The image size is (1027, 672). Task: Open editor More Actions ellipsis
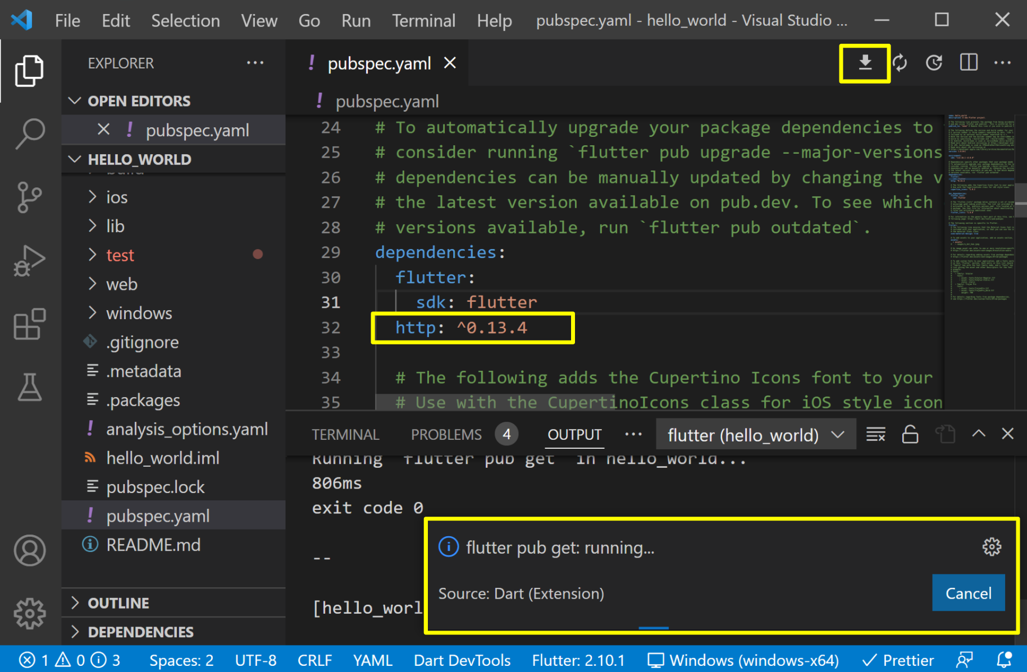click(x=1002, y=63)
